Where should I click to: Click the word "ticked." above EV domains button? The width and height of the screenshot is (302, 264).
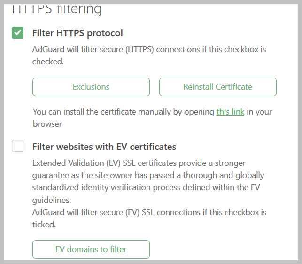pos(44,225)
